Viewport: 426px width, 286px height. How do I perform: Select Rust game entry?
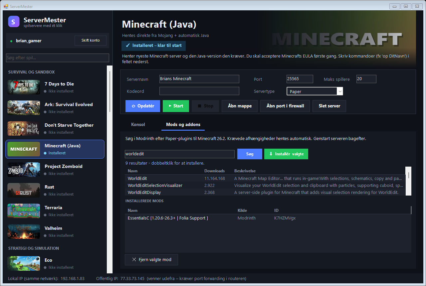[55, 190]
